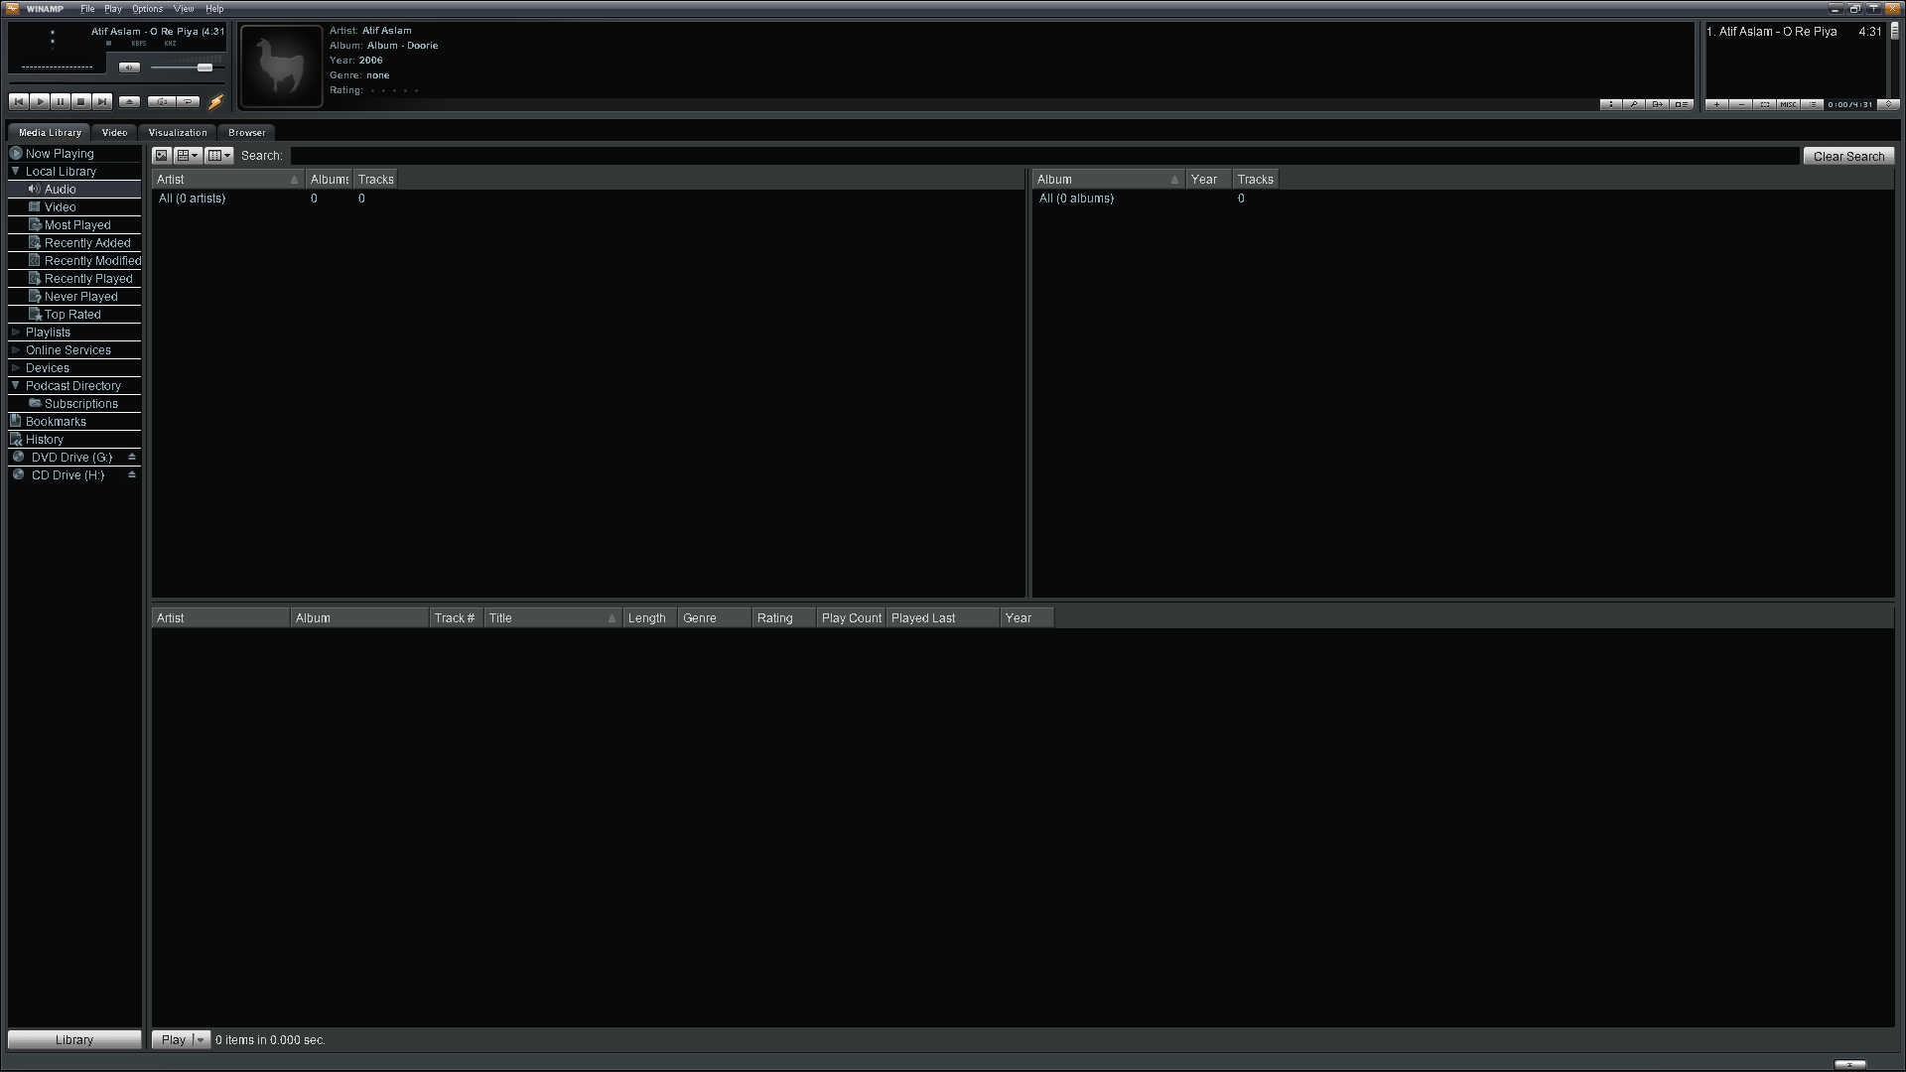Click the Library button at bottom
Screen dimensions: 1906x1072
pos(74,1039)
